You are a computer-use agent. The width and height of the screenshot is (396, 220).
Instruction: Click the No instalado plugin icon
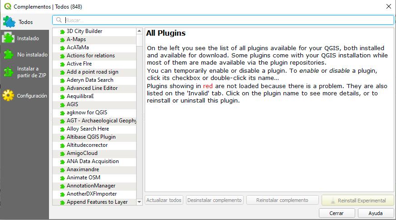[x=8, y=54]
